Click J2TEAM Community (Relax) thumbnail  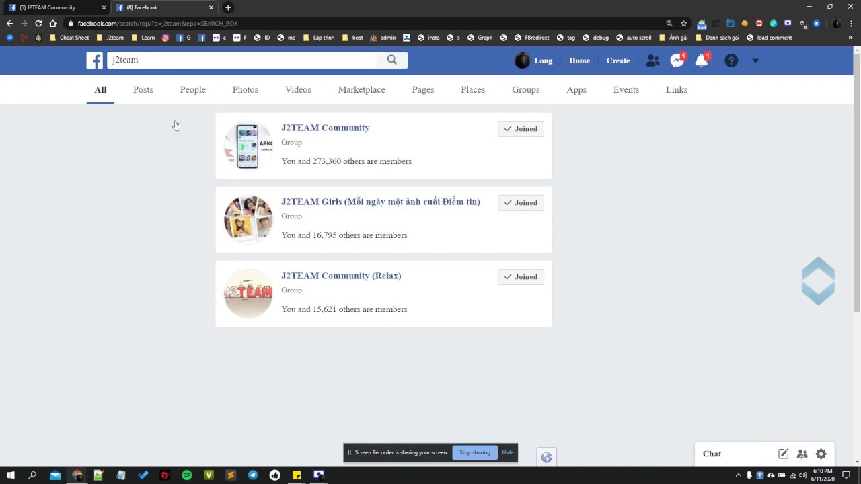[248, 294]
